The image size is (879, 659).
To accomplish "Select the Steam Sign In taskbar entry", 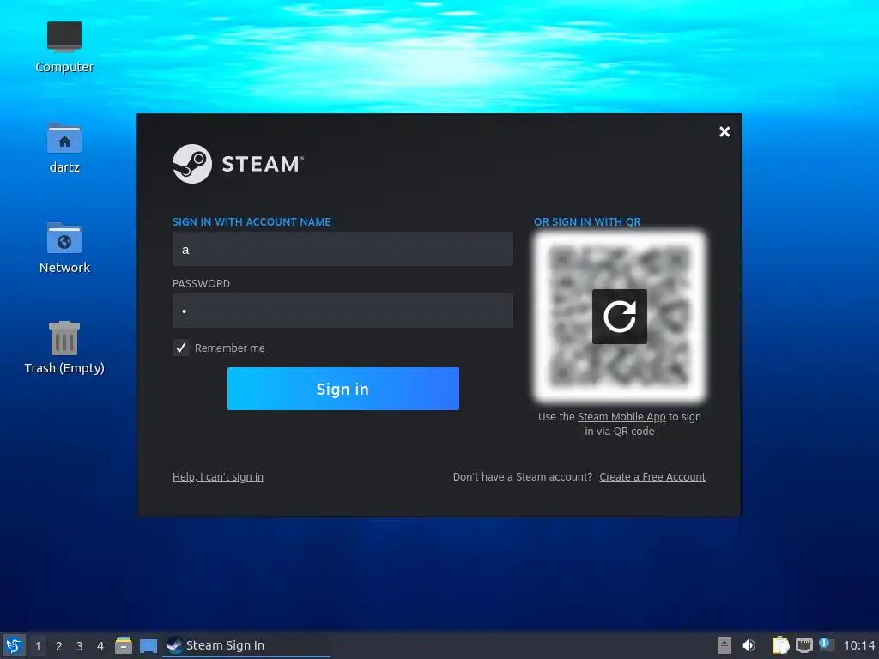I will [x=246, y=645].
